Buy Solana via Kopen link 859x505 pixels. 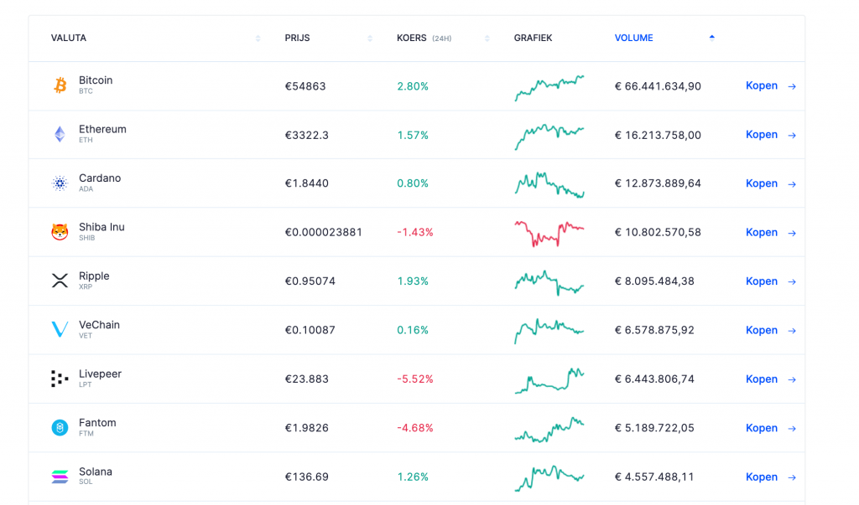pyautogui.click(x=762, y=477)
